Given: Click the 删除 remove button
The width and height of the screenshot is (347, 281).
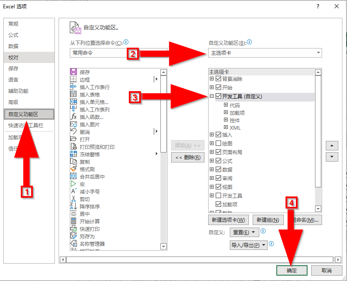Looking at the screenshot, I should 188,157.
